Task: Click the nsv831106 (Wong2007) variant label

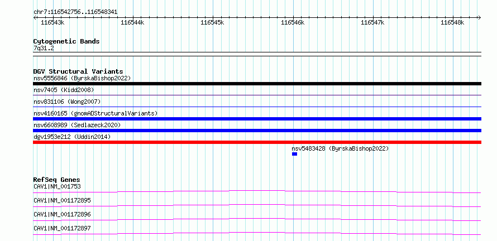Action: (x=67, y=102)
